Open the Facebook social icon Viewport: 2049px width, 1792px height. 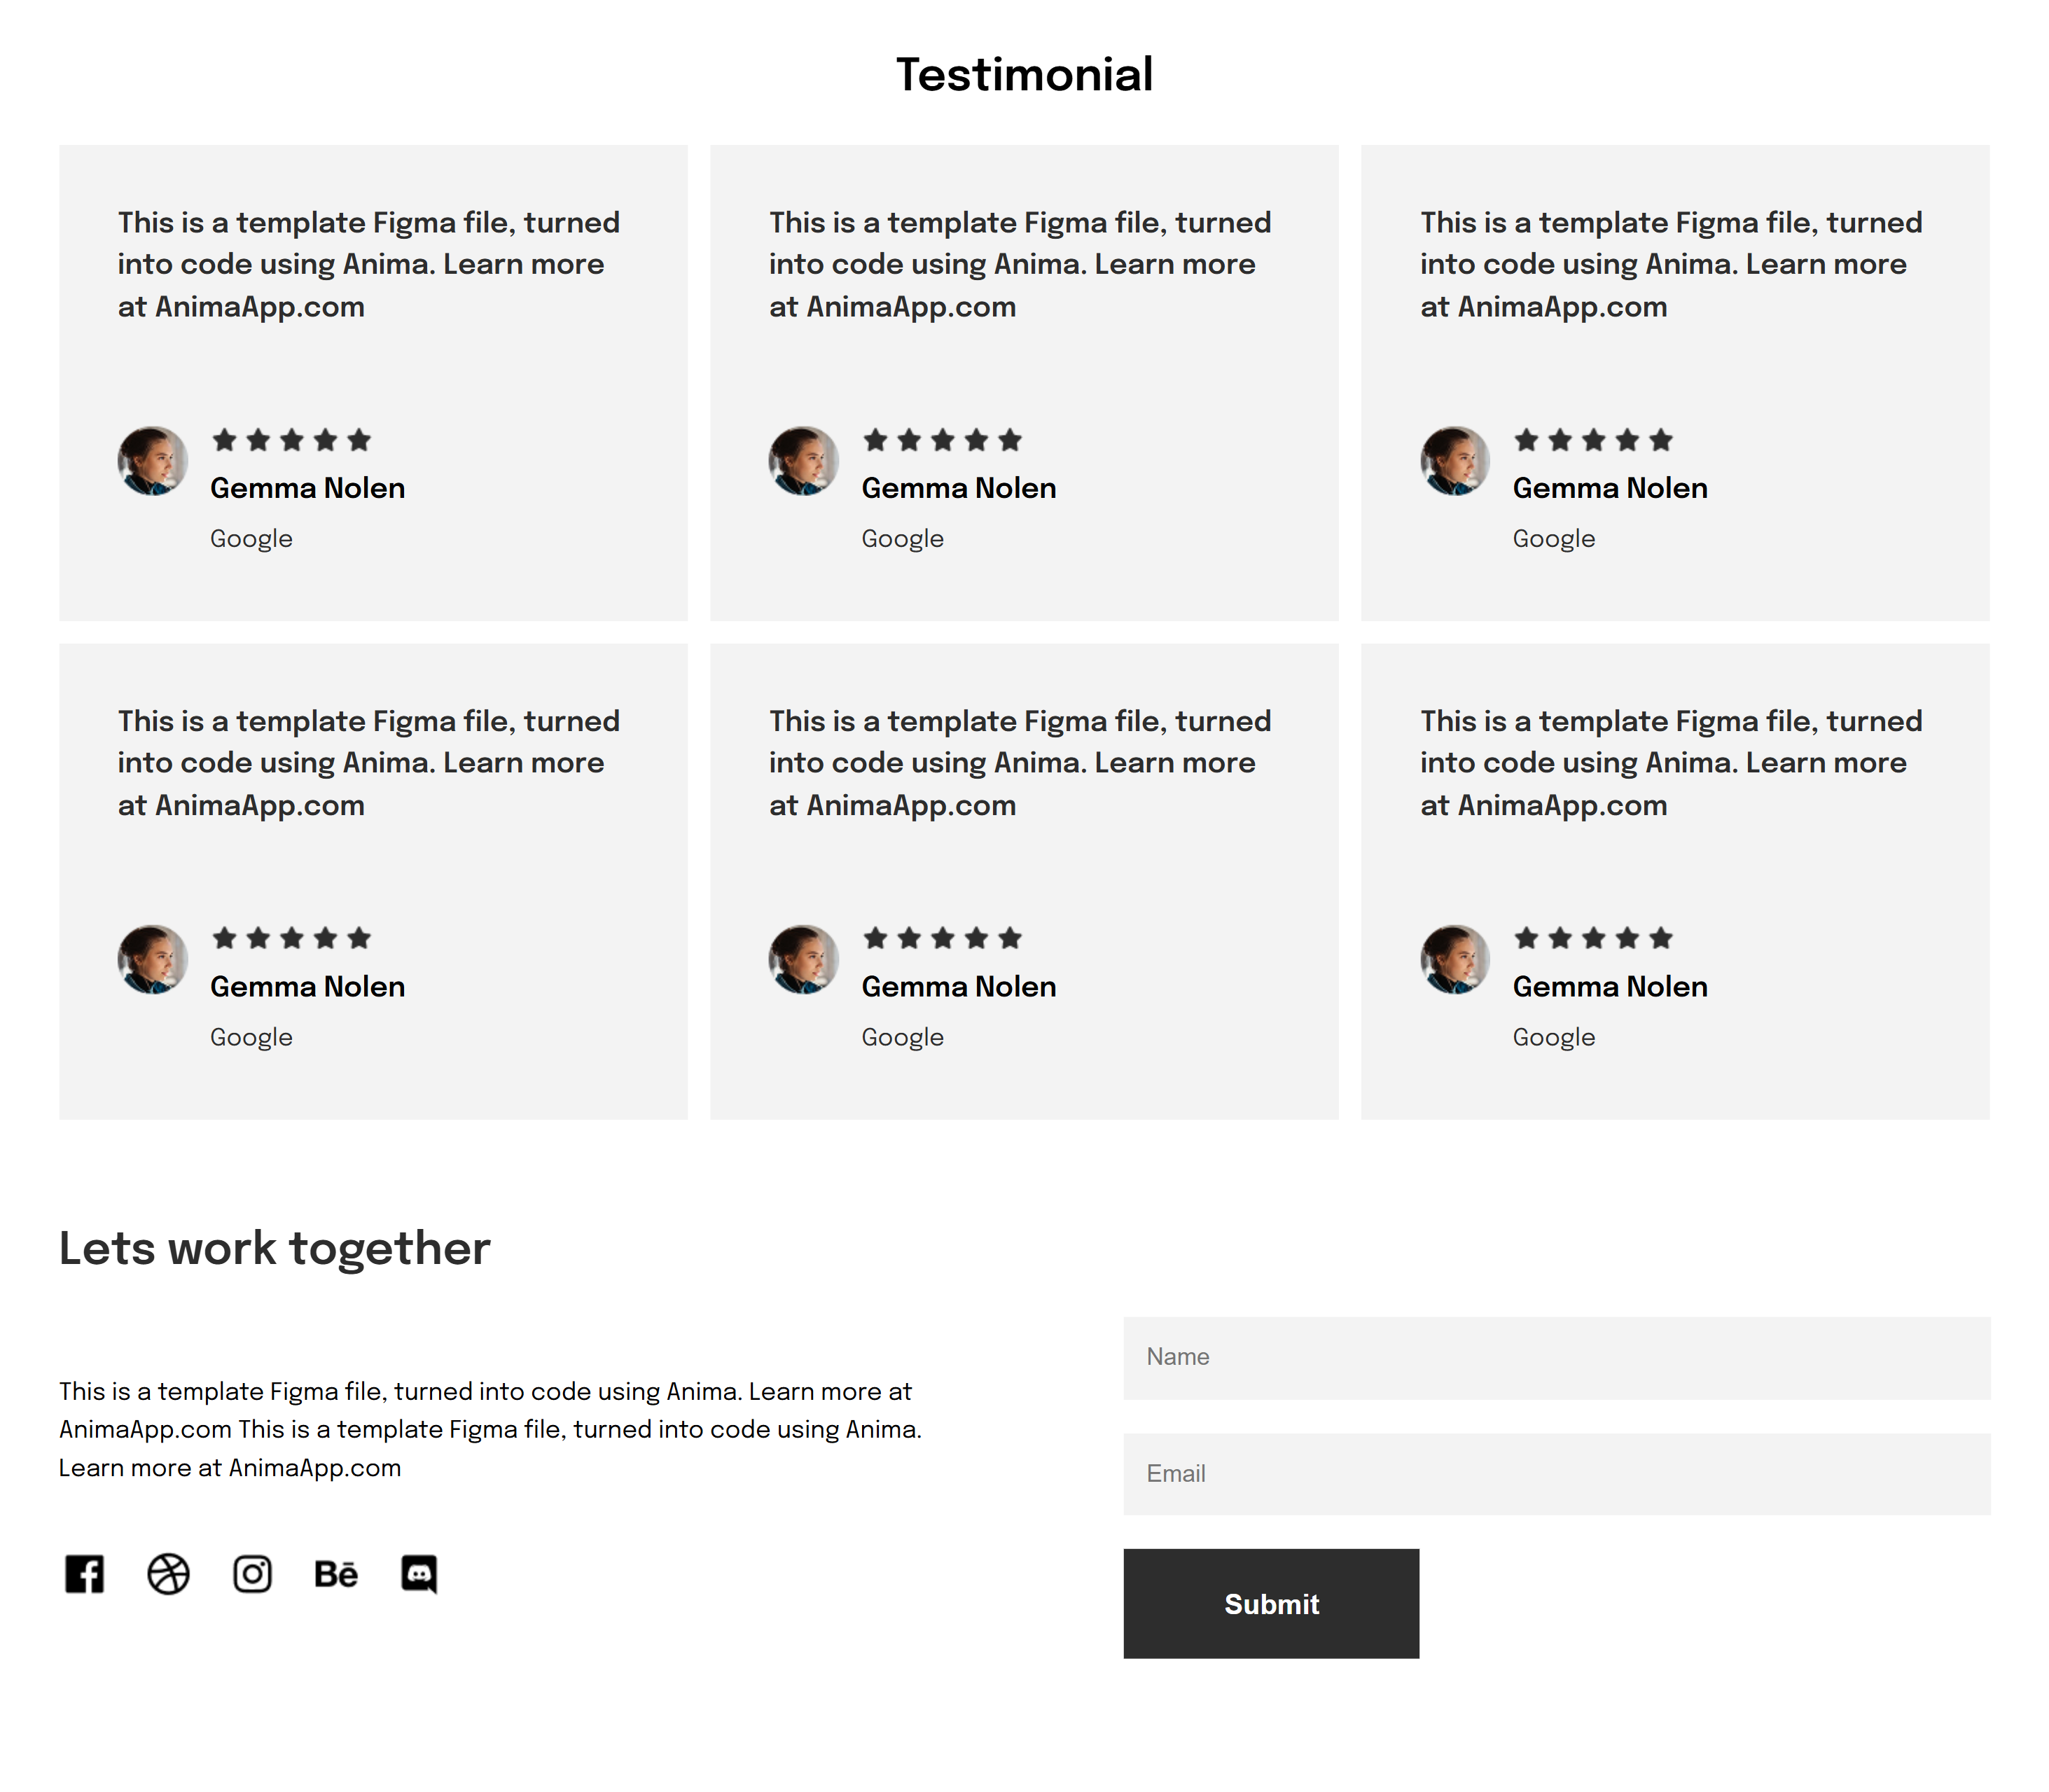(84, 1574)
